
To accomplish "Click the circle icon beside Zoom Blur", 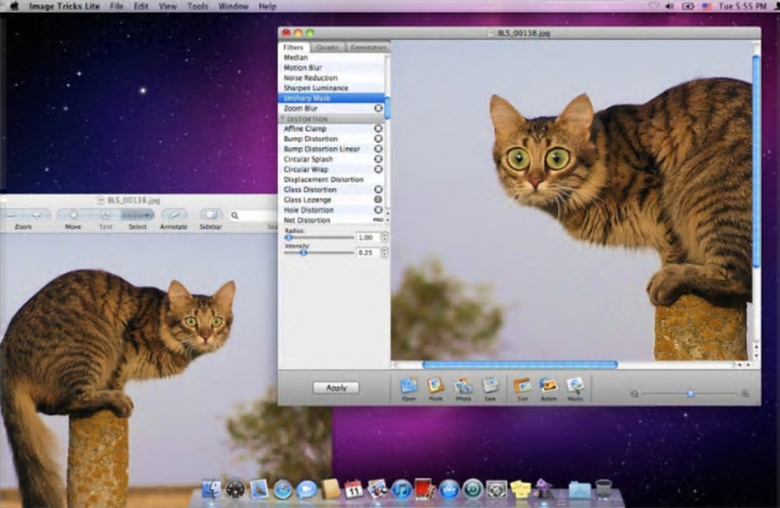I will coord(378,108).
